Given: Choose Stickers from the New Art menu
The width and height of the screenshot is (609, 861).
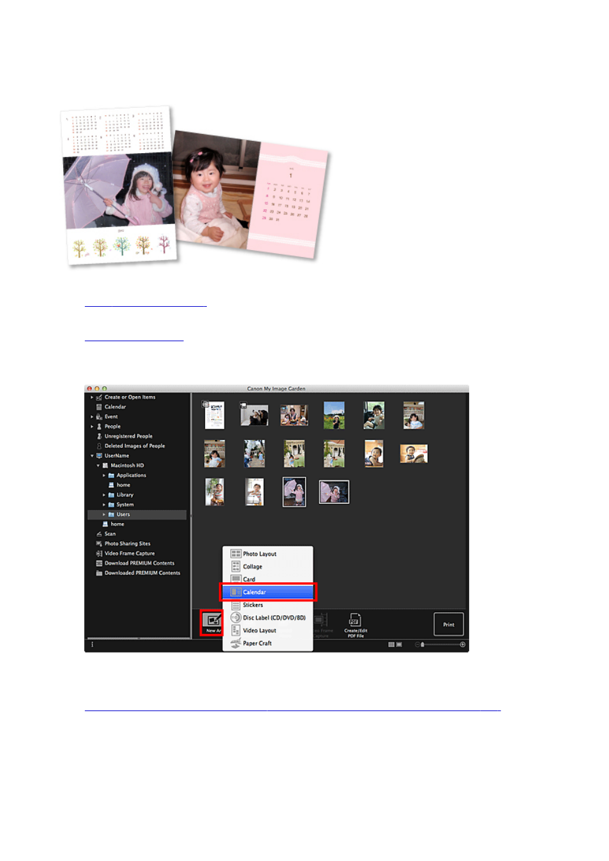Looking at the screenshot, I should tap(267, 605).
